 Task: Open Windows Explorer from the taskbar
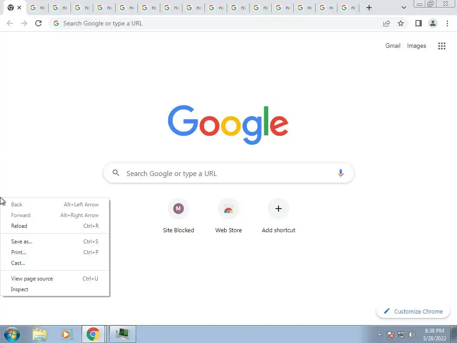[40, 334]
